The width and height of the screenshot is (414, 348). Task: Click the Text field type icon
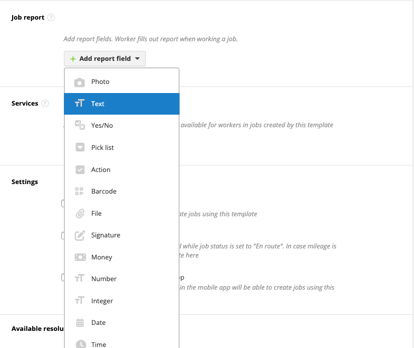[x=79, y=103]
